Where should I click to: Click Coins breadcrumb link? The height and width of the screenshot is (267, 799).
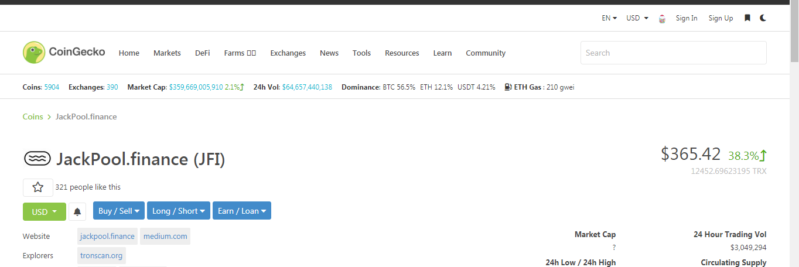point(33,117)
